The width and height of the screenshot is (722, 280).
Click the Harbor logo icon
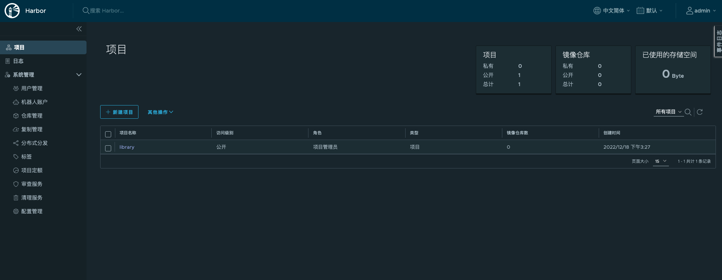pyautogui.click(x=12, y=11)
